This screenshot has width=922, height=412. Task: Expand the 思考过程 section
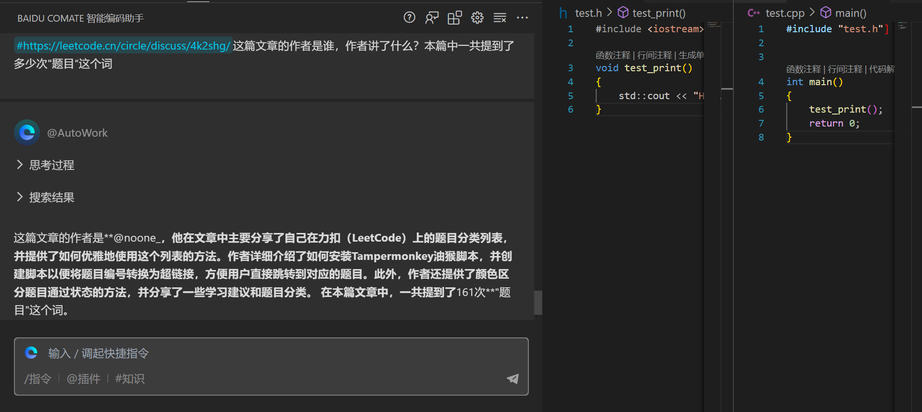(x=46, y=165)
